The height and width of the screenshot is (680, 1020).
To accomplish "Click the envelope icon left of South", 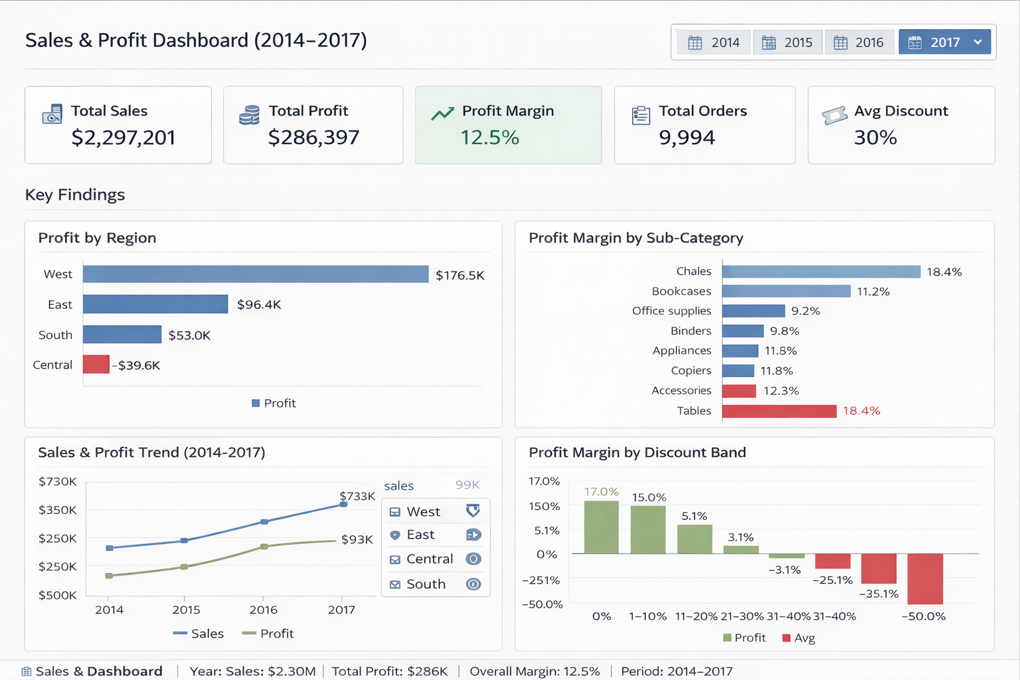I will pos(395,585).
